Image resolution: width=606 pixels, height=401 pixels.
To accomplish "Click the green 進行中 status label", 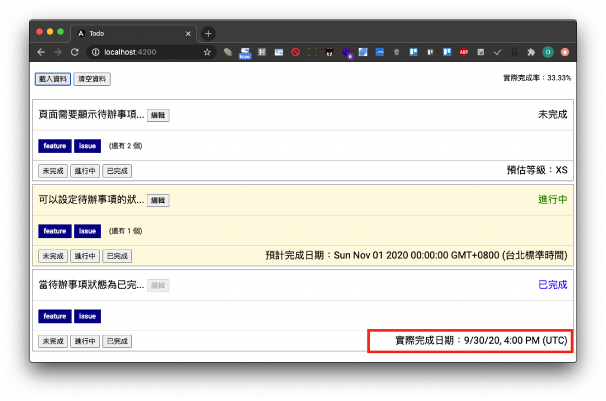I will coord(553,200).
